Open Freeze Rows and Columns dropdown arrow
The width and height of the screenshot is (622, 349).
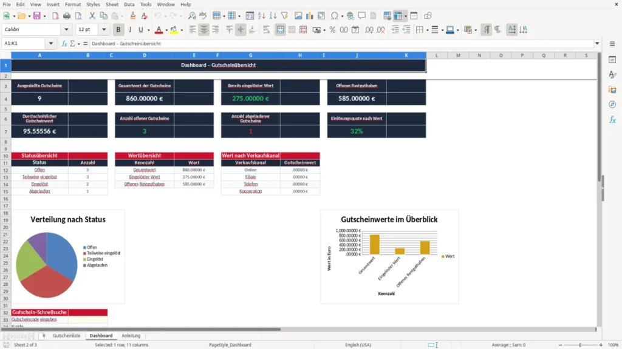tap(405, 16)
